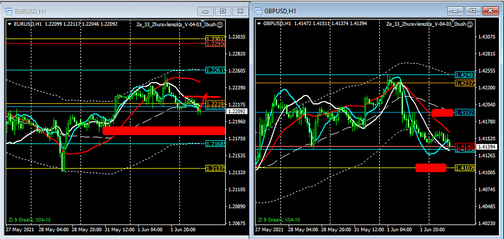Click the 1.42497 price label on GBPUSD
This screenshot has width=504, height=239.
(466, 75)
